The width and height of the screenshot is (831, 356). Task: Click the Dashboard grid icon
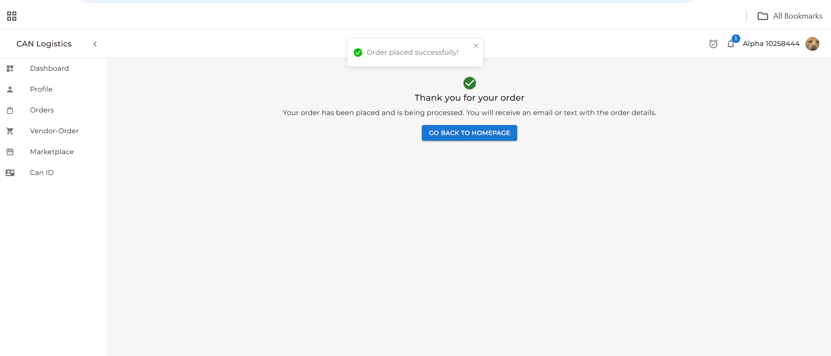[x=10, y=69]
